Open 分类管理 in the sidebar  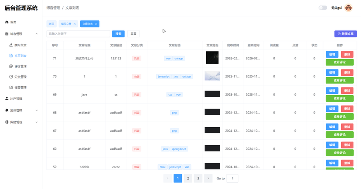tap(20, 77)
